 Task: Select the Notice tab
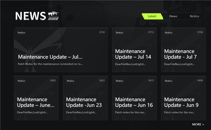[194, 16]
